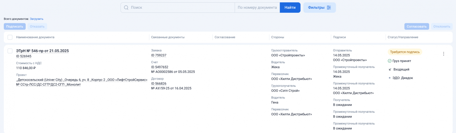
Task: Open document ЭТрН № 546-пр от 21.05.2025
Action: (42, 51)
